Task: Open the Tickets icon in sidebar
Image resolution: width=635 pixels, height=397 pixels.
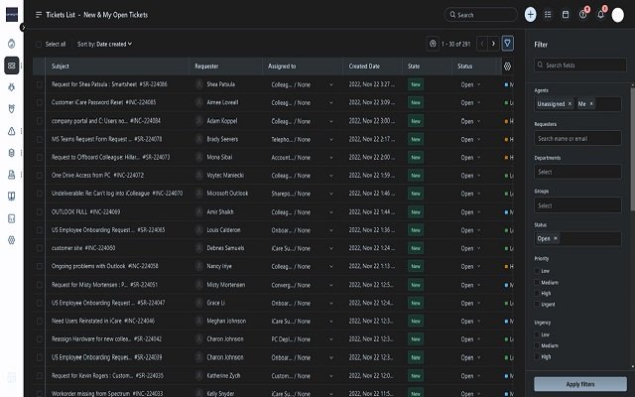Action: click(x=11, y=66)
